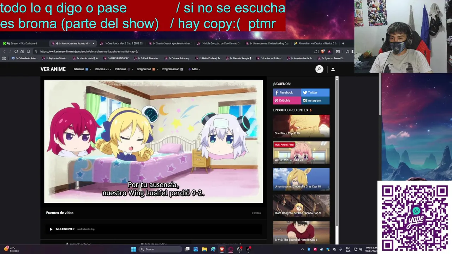Image resolution: width=452 pixels, height=254 pixels.
Task: Expand the Dragon Ball dropdown menu
Action: click(147, 69)
